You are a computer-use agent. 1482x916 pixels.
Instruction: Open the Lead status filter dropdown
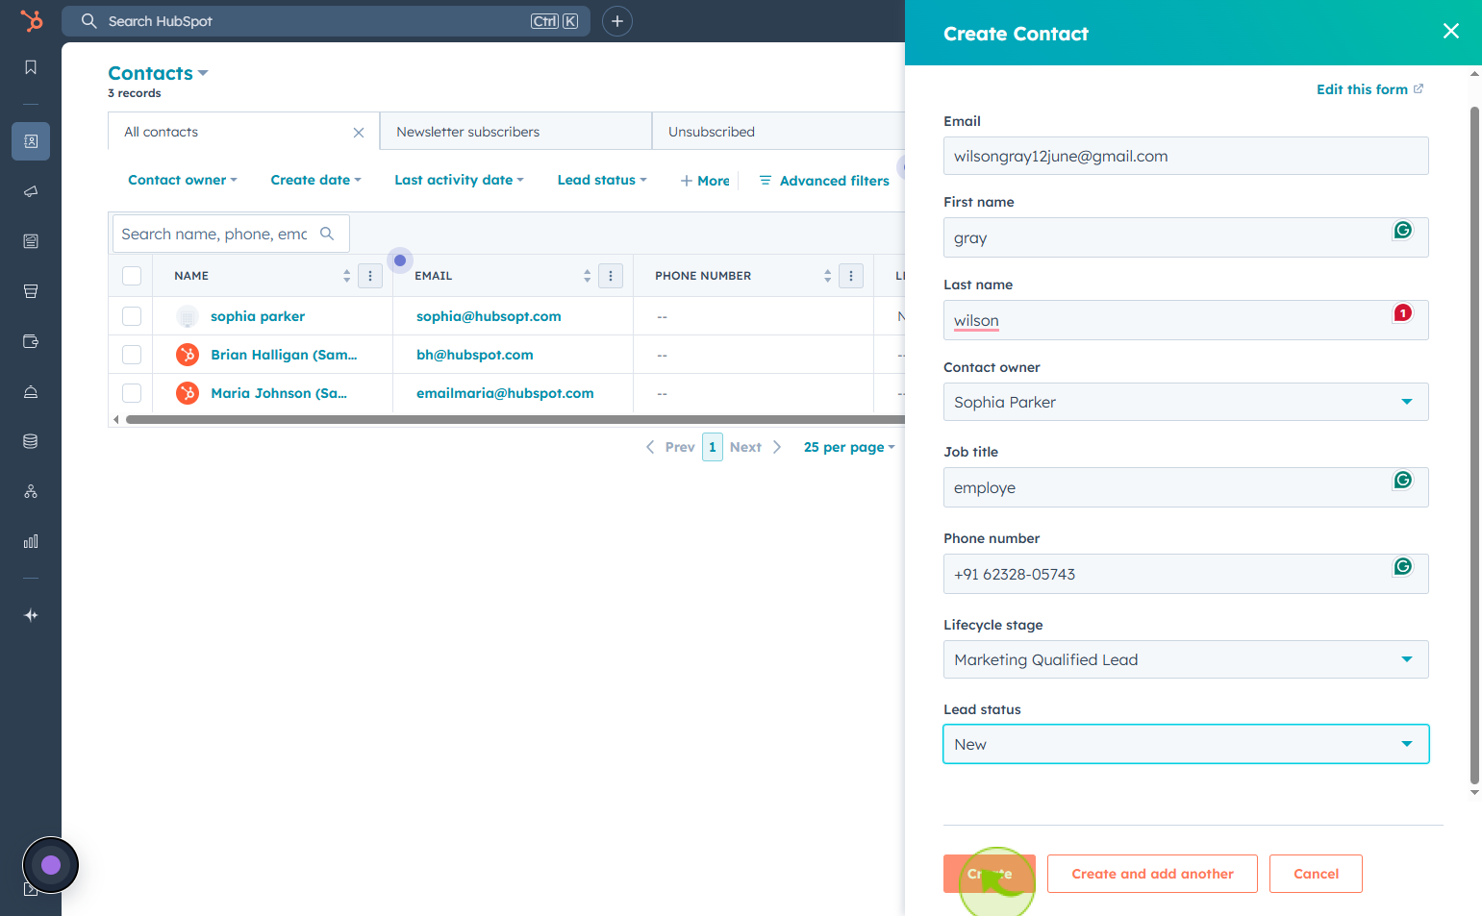point(603,180)
